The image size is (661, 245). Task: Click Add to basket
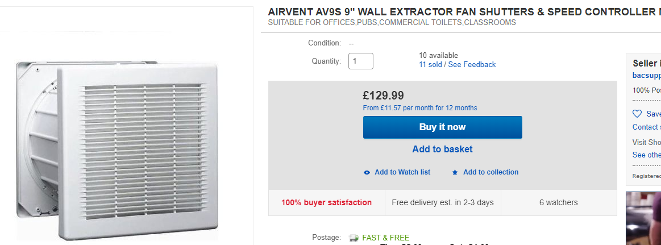[442, 150]
